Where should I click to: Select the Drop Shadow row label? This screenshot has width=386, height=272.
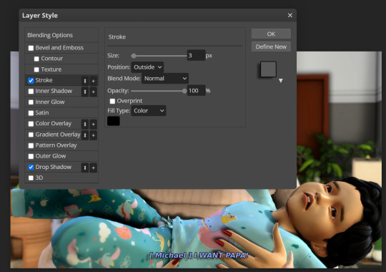(x=53, y=167)
